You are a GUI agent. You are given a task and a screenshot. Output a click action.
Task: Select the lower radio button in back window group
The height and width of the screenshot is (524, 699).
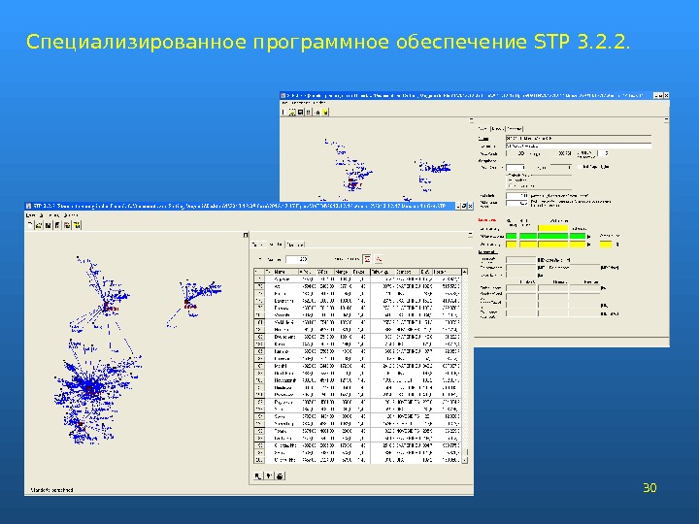click(511, 185)
